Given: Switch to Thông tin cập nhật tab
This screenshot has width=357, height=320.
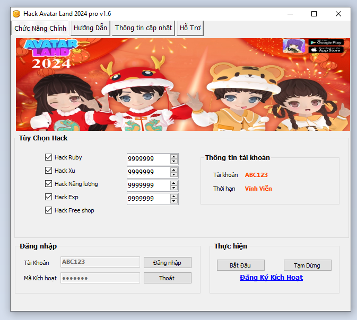Looking at the screenshot, I should [x=143, y=28].
